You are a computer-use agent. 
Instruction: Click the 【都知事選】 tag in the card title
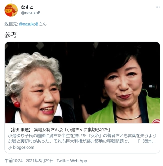pyautogui.click(x=20, y=130)
